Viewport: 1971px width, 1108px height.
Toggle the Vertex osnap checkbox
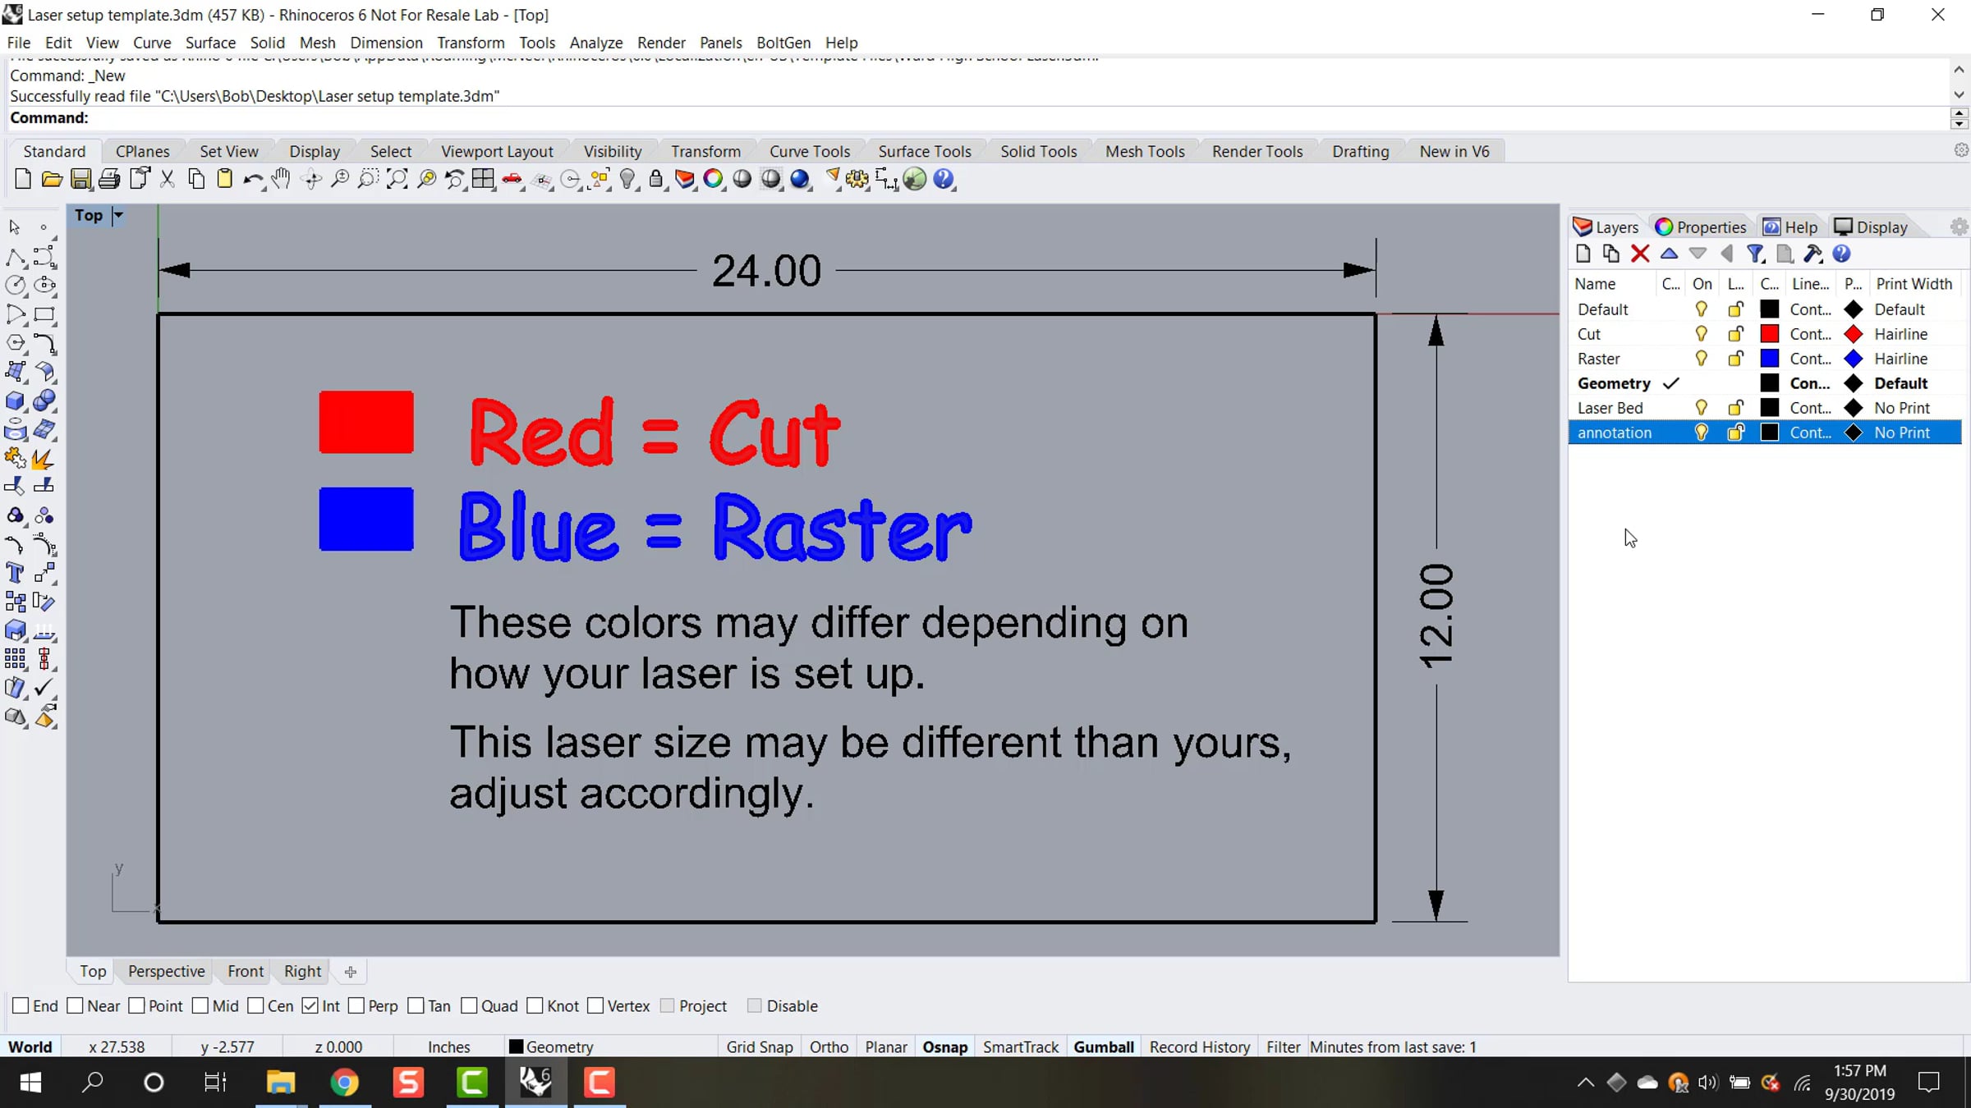click(x=595, y=1005)
